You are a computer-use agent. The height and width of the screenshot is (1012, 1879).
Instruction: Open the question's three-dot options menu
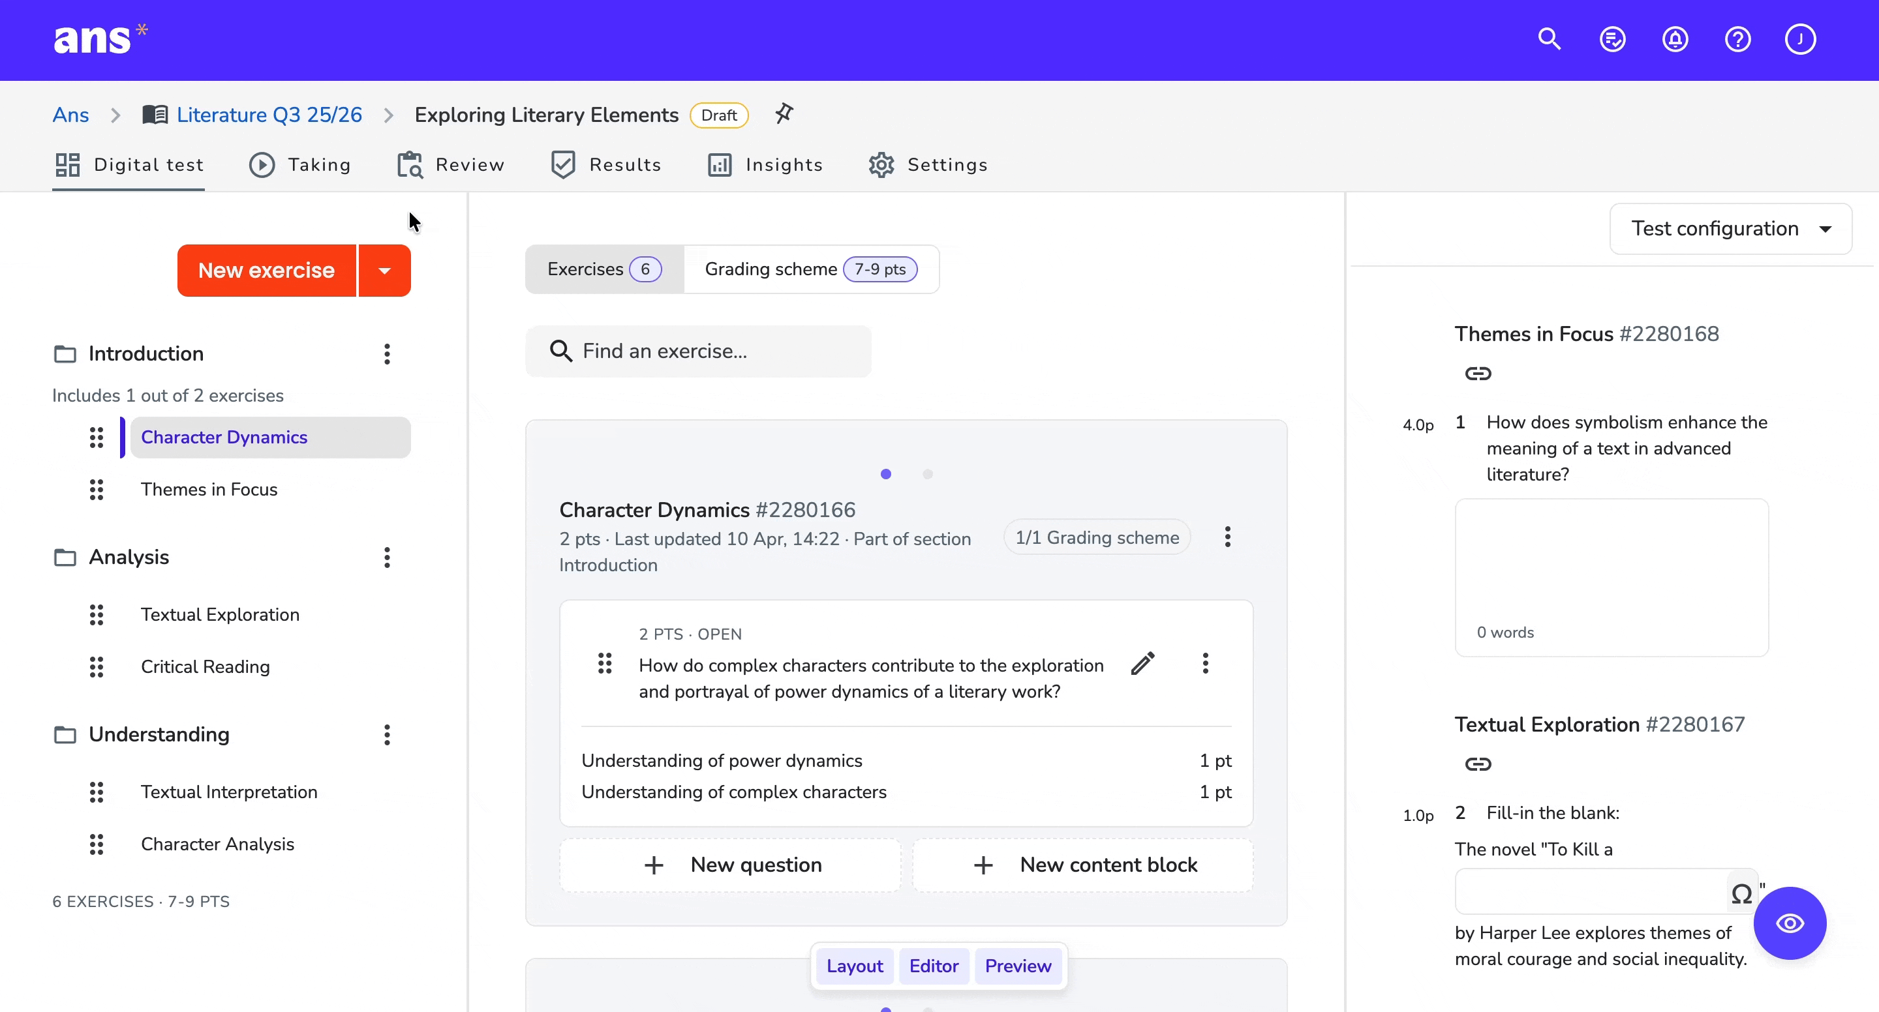[x=1205, y=662]
